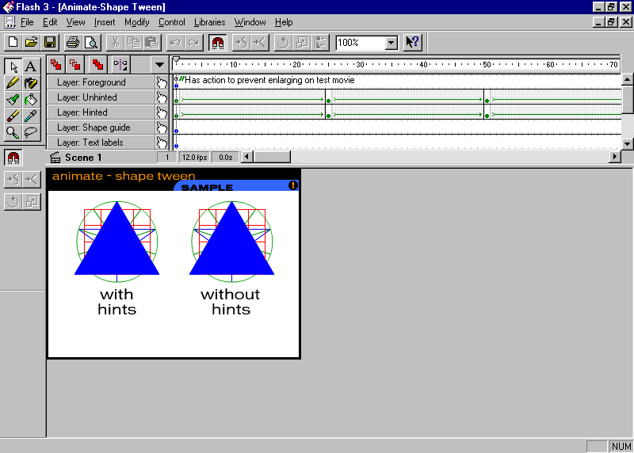Image resolution: width=634 pixels, height=453 pixels.
Task: Open the Help menu
Action: [284, 22]
